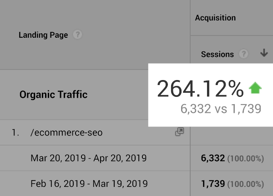Click the 100.00% beside 1,739
The width and height of the screenshot is (273, 196).
[x=246, y=184]
